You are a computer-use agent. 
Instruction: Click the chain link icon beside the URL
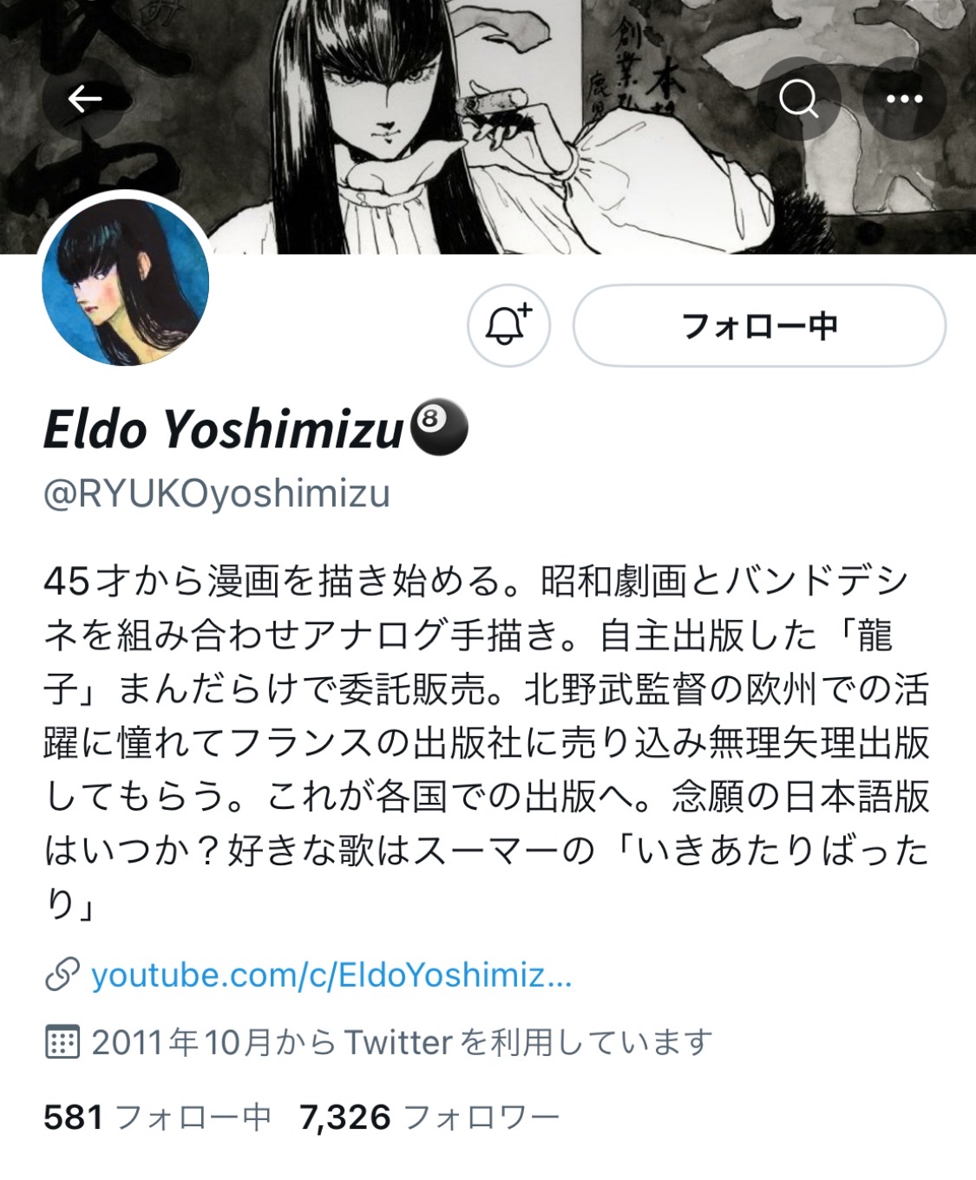(62, 975)
